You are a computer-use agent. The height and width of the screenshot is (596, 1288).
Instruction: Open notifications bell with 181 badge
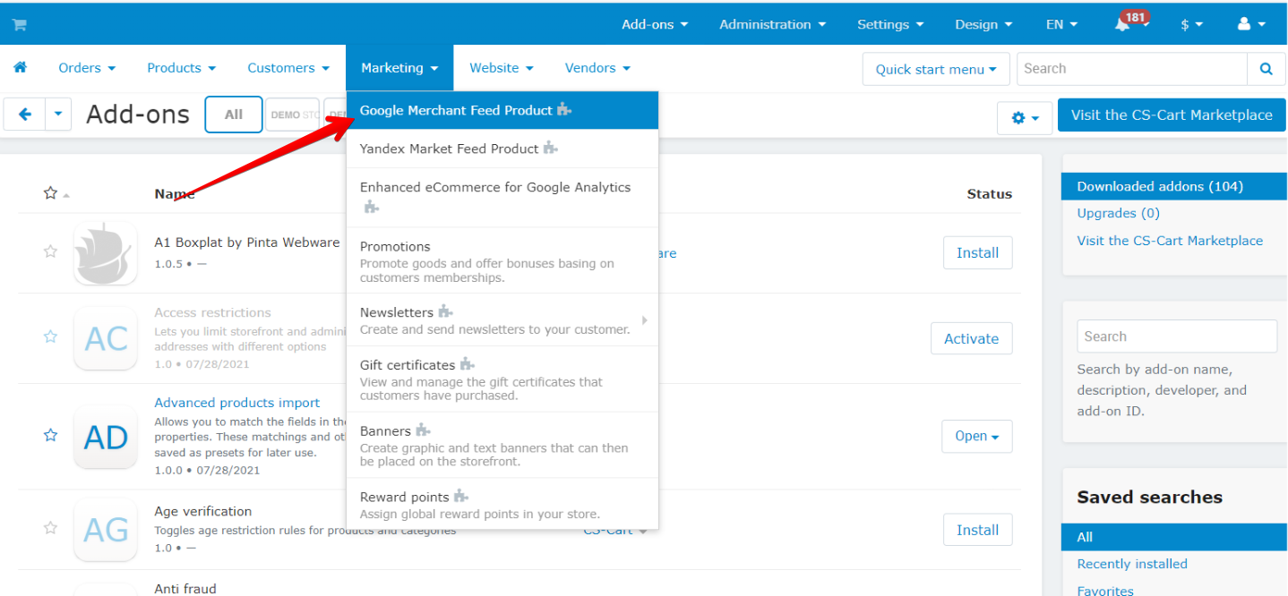click(x=1122, y=24)
